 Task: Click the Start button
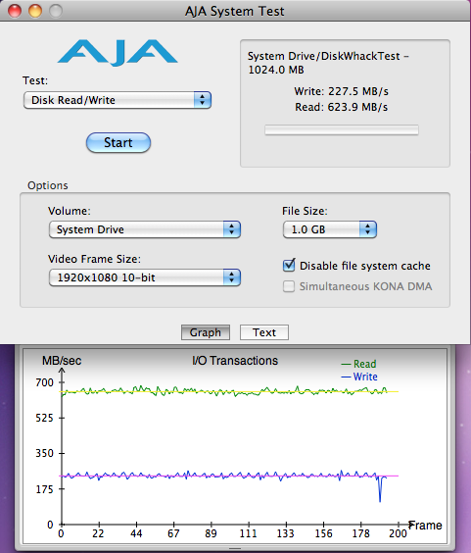[x=118, y=143]
